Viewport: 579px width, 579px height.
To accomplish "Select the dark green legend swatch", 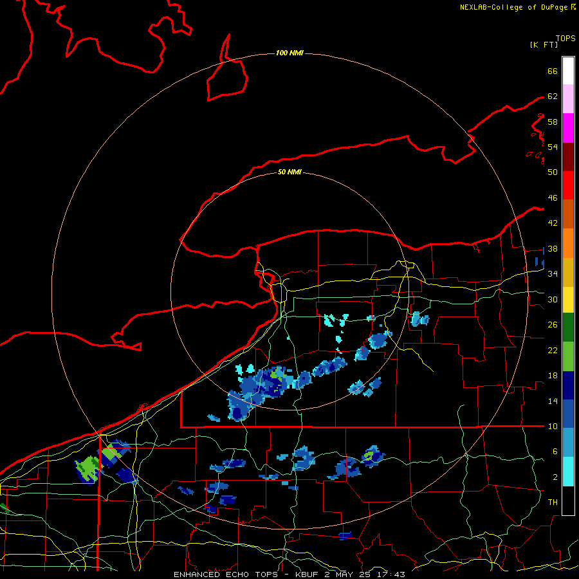I will click(568, 327).
